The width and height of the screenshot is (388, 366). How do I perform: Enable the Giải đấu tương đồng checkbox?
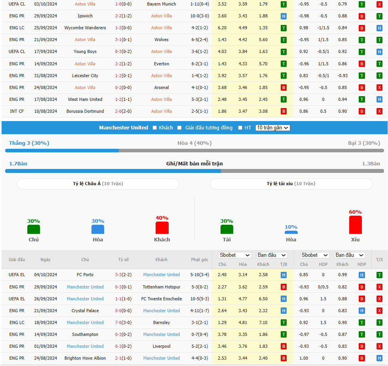coord(180,128)
